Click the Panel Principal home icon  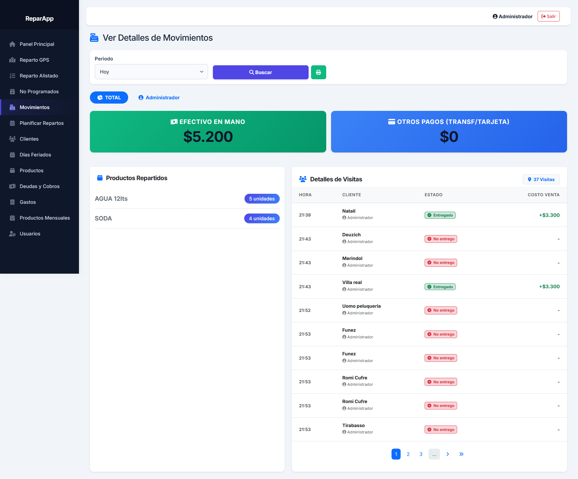[x=12, y=44]
